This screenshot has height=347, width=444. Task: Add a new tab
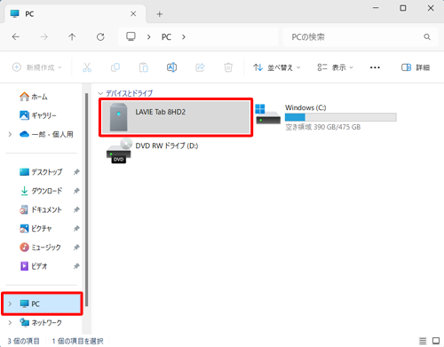coord(160,14)
